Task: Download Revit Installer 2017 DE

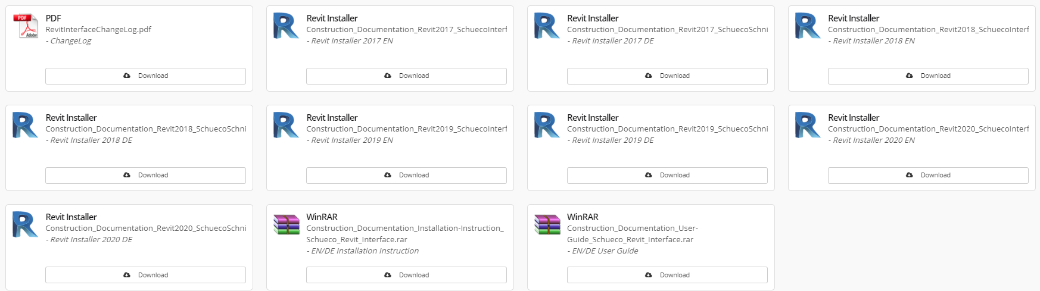Action: pyautogui.click(x=667, y=76)
